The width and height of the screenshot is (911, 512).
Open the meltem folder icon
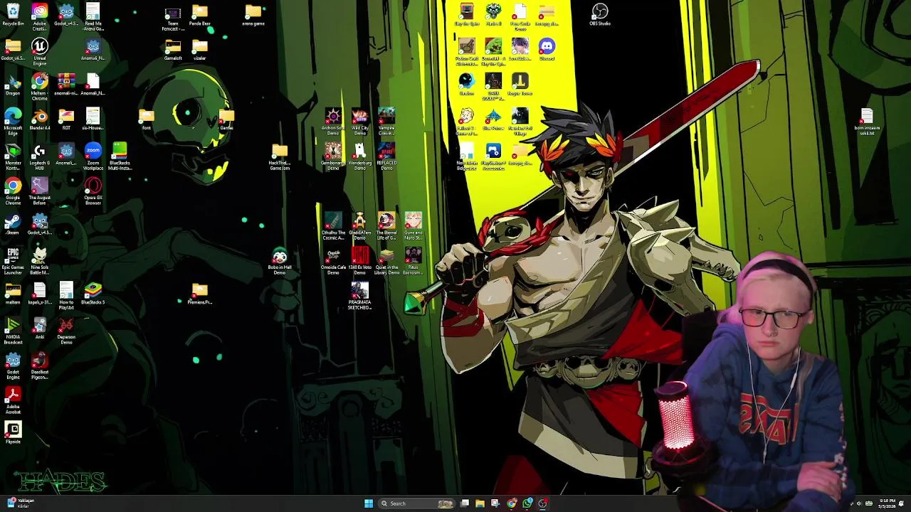(x=13, y=294)
